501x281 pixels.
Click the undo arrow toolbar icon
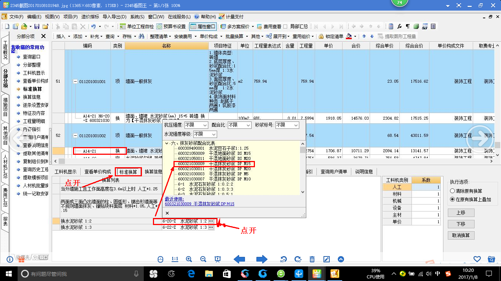[94, 26]
